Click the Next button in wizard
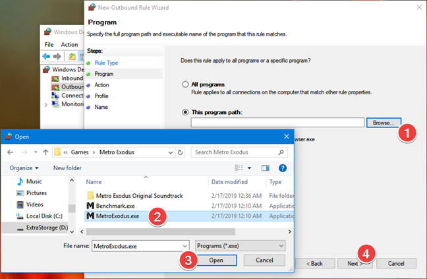427x279 pixels. coord(355,263)
